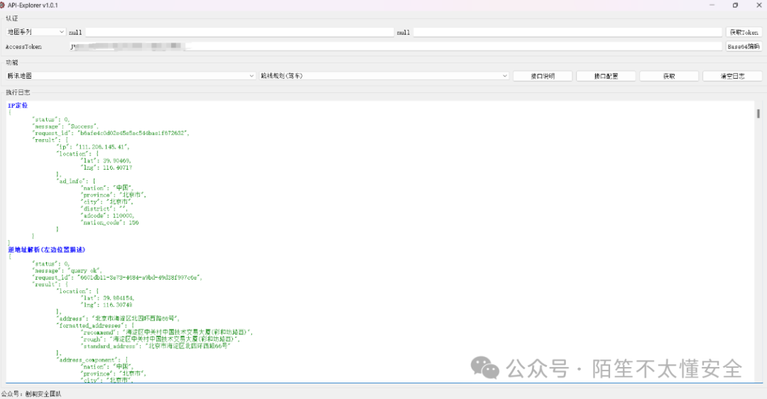Image resolution: width=767 pixels, height=399 pixels.
Task: Open the 腾讯地图 provider dropdown
Action: (x=131, y=76)
